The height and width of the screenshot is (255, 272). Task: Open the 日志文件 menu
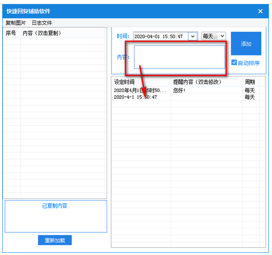42,23
